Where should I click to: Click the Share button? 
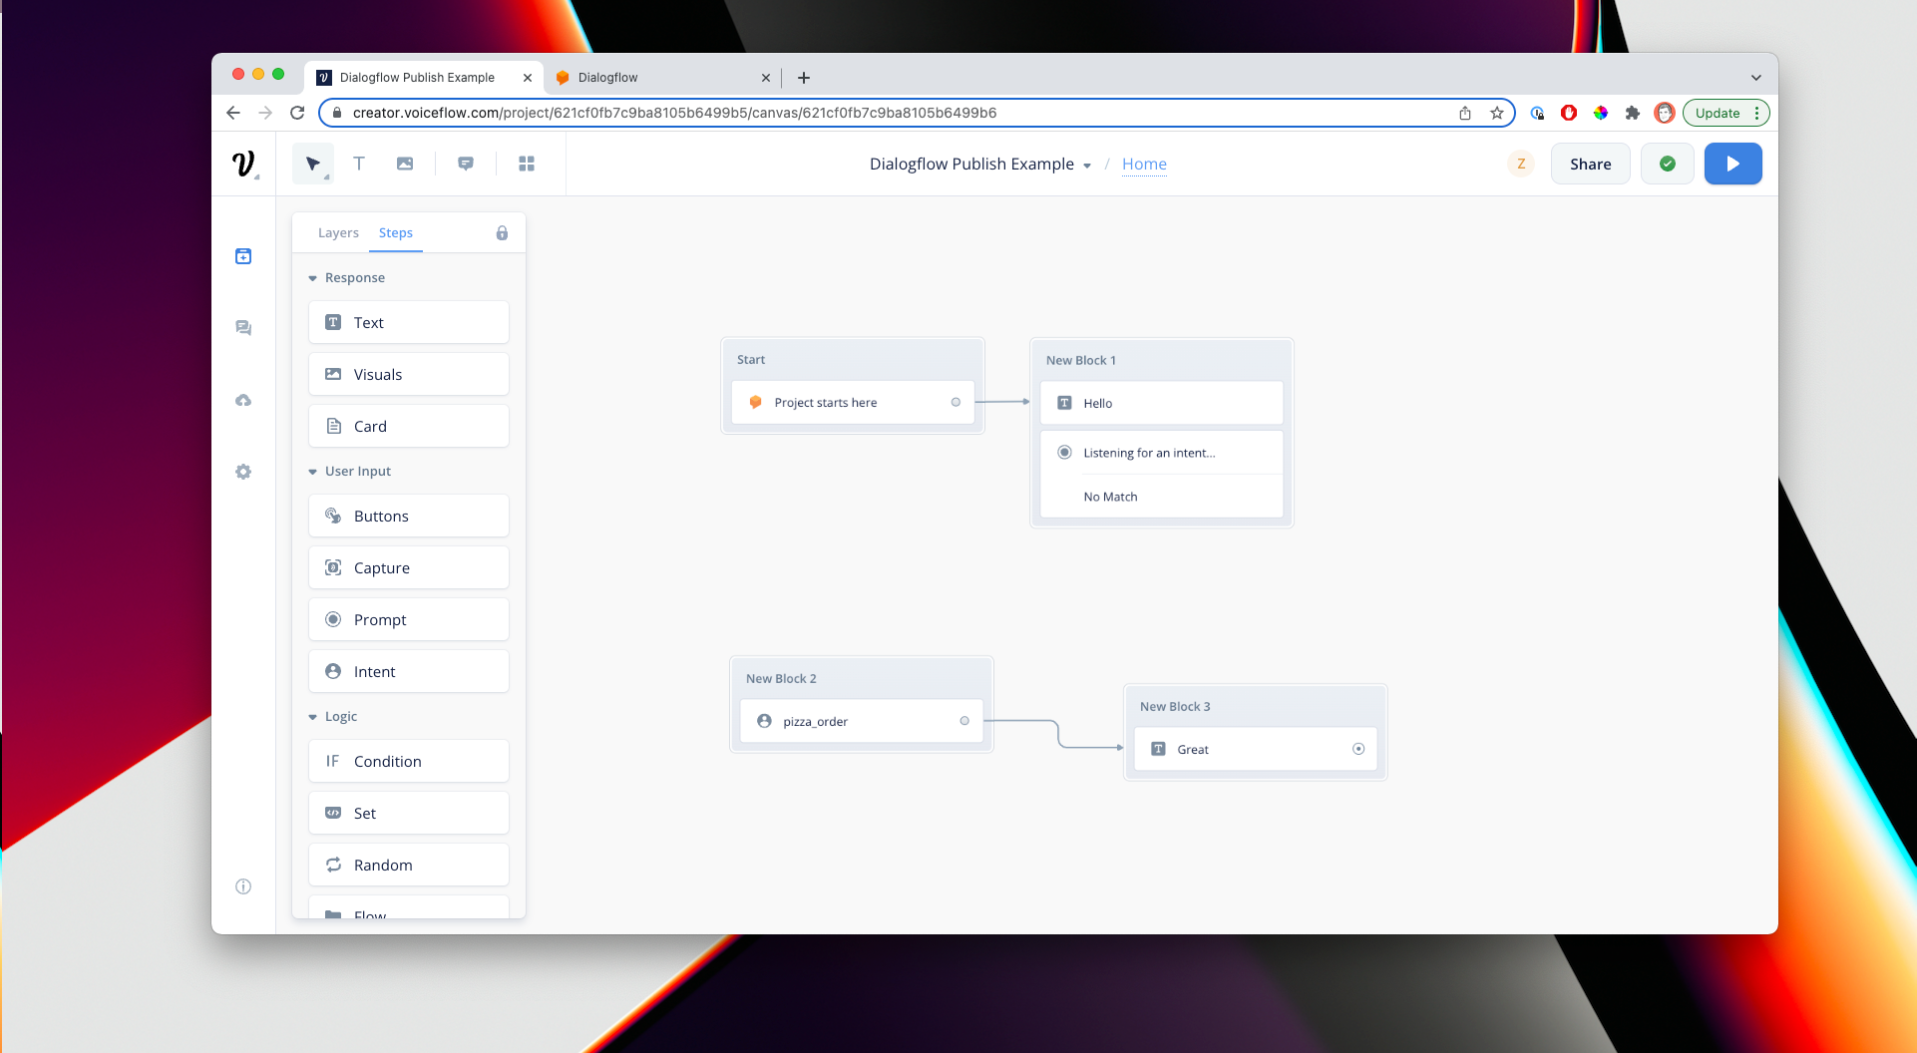[x=1591, y=164]
